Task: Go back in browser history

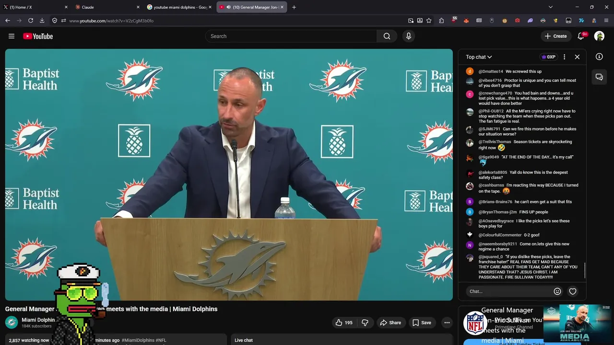Action: click(8, 21)
